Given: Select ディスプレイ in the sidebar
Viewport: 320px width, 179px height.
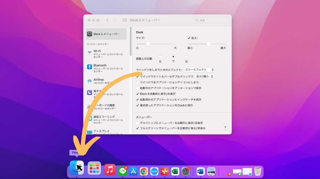Looking at the screenshot, I should [106, 132].
